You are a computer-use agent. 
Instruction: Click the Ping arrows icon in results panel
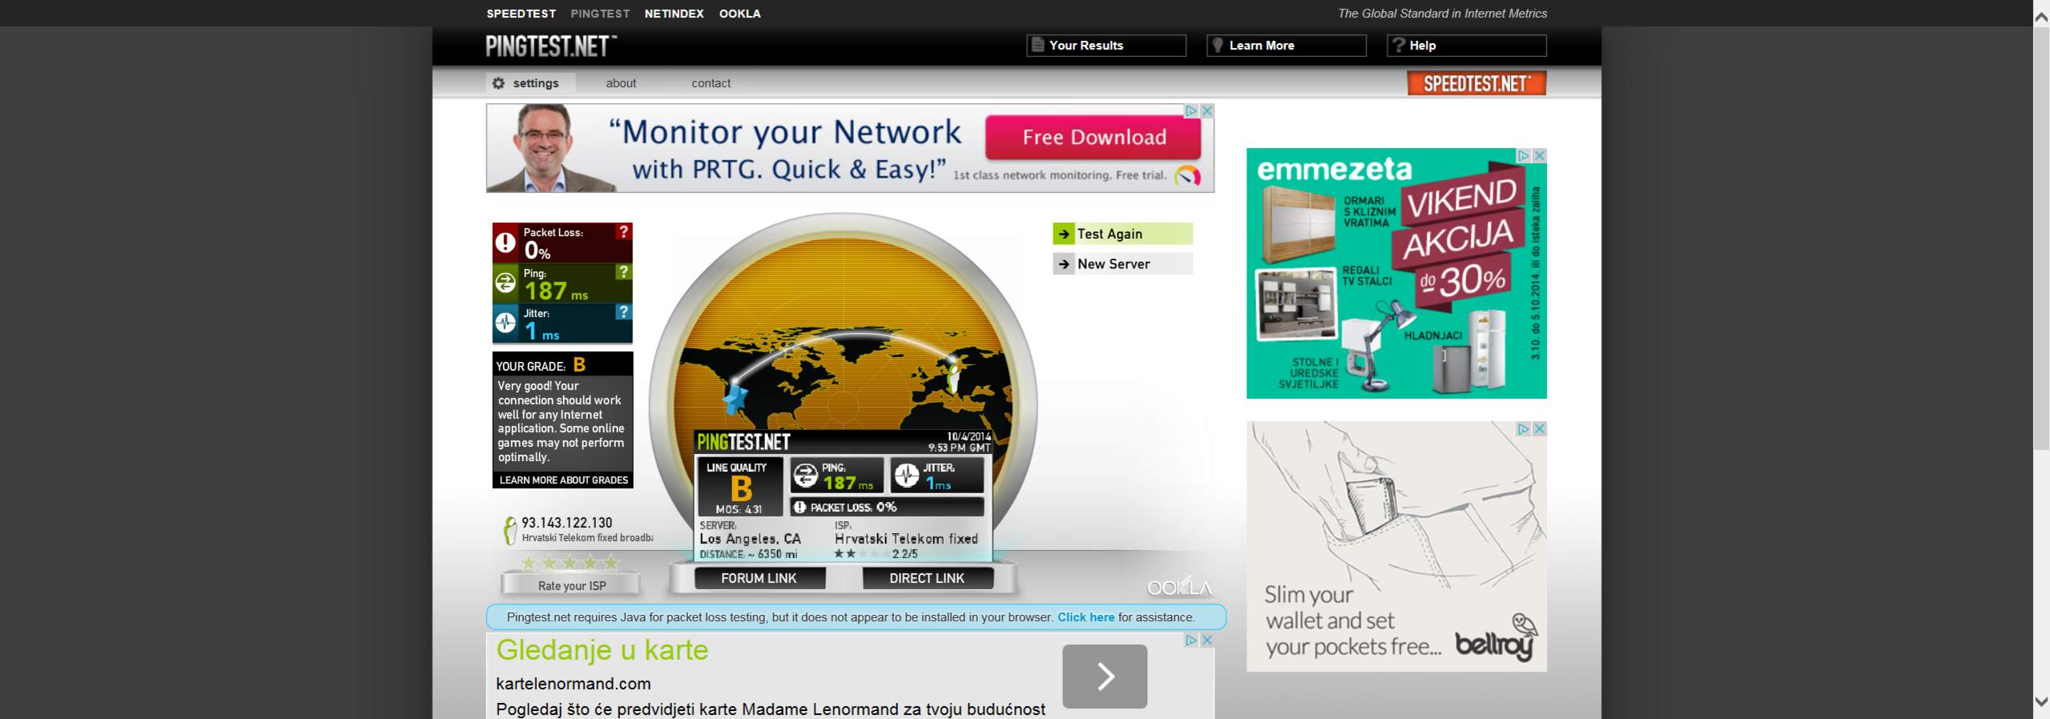click(x=505, y=282)
